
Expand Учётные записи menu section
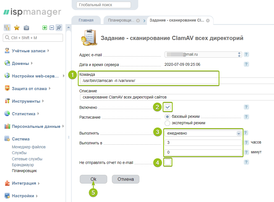pos(28,51)
